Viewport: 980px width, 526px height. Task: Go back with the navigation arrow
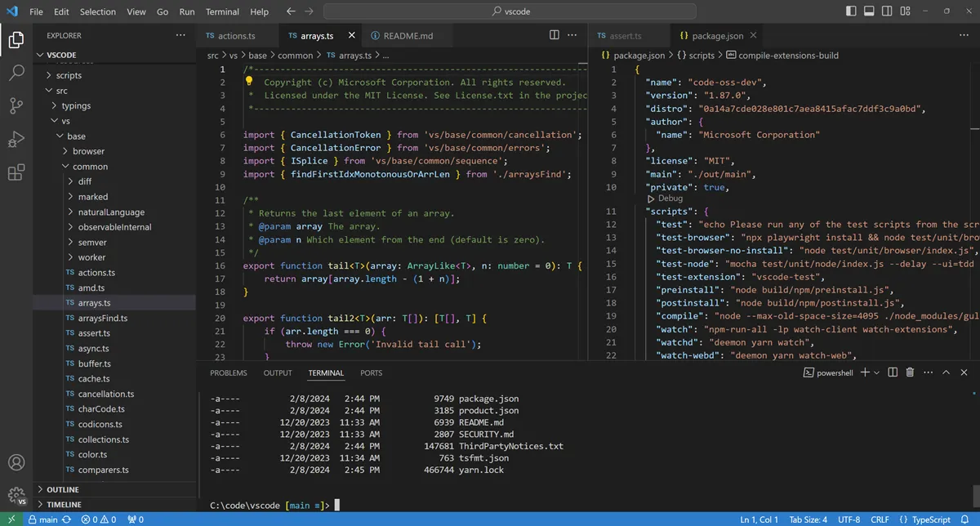pyautogui.click(x=292, y=12)
